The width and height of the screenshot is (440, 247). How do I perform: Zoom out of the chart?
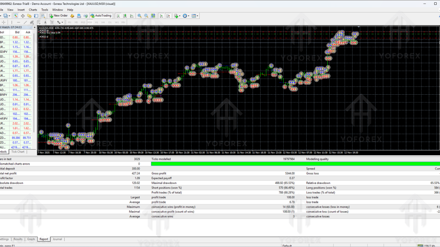click(x=146, y=16)
